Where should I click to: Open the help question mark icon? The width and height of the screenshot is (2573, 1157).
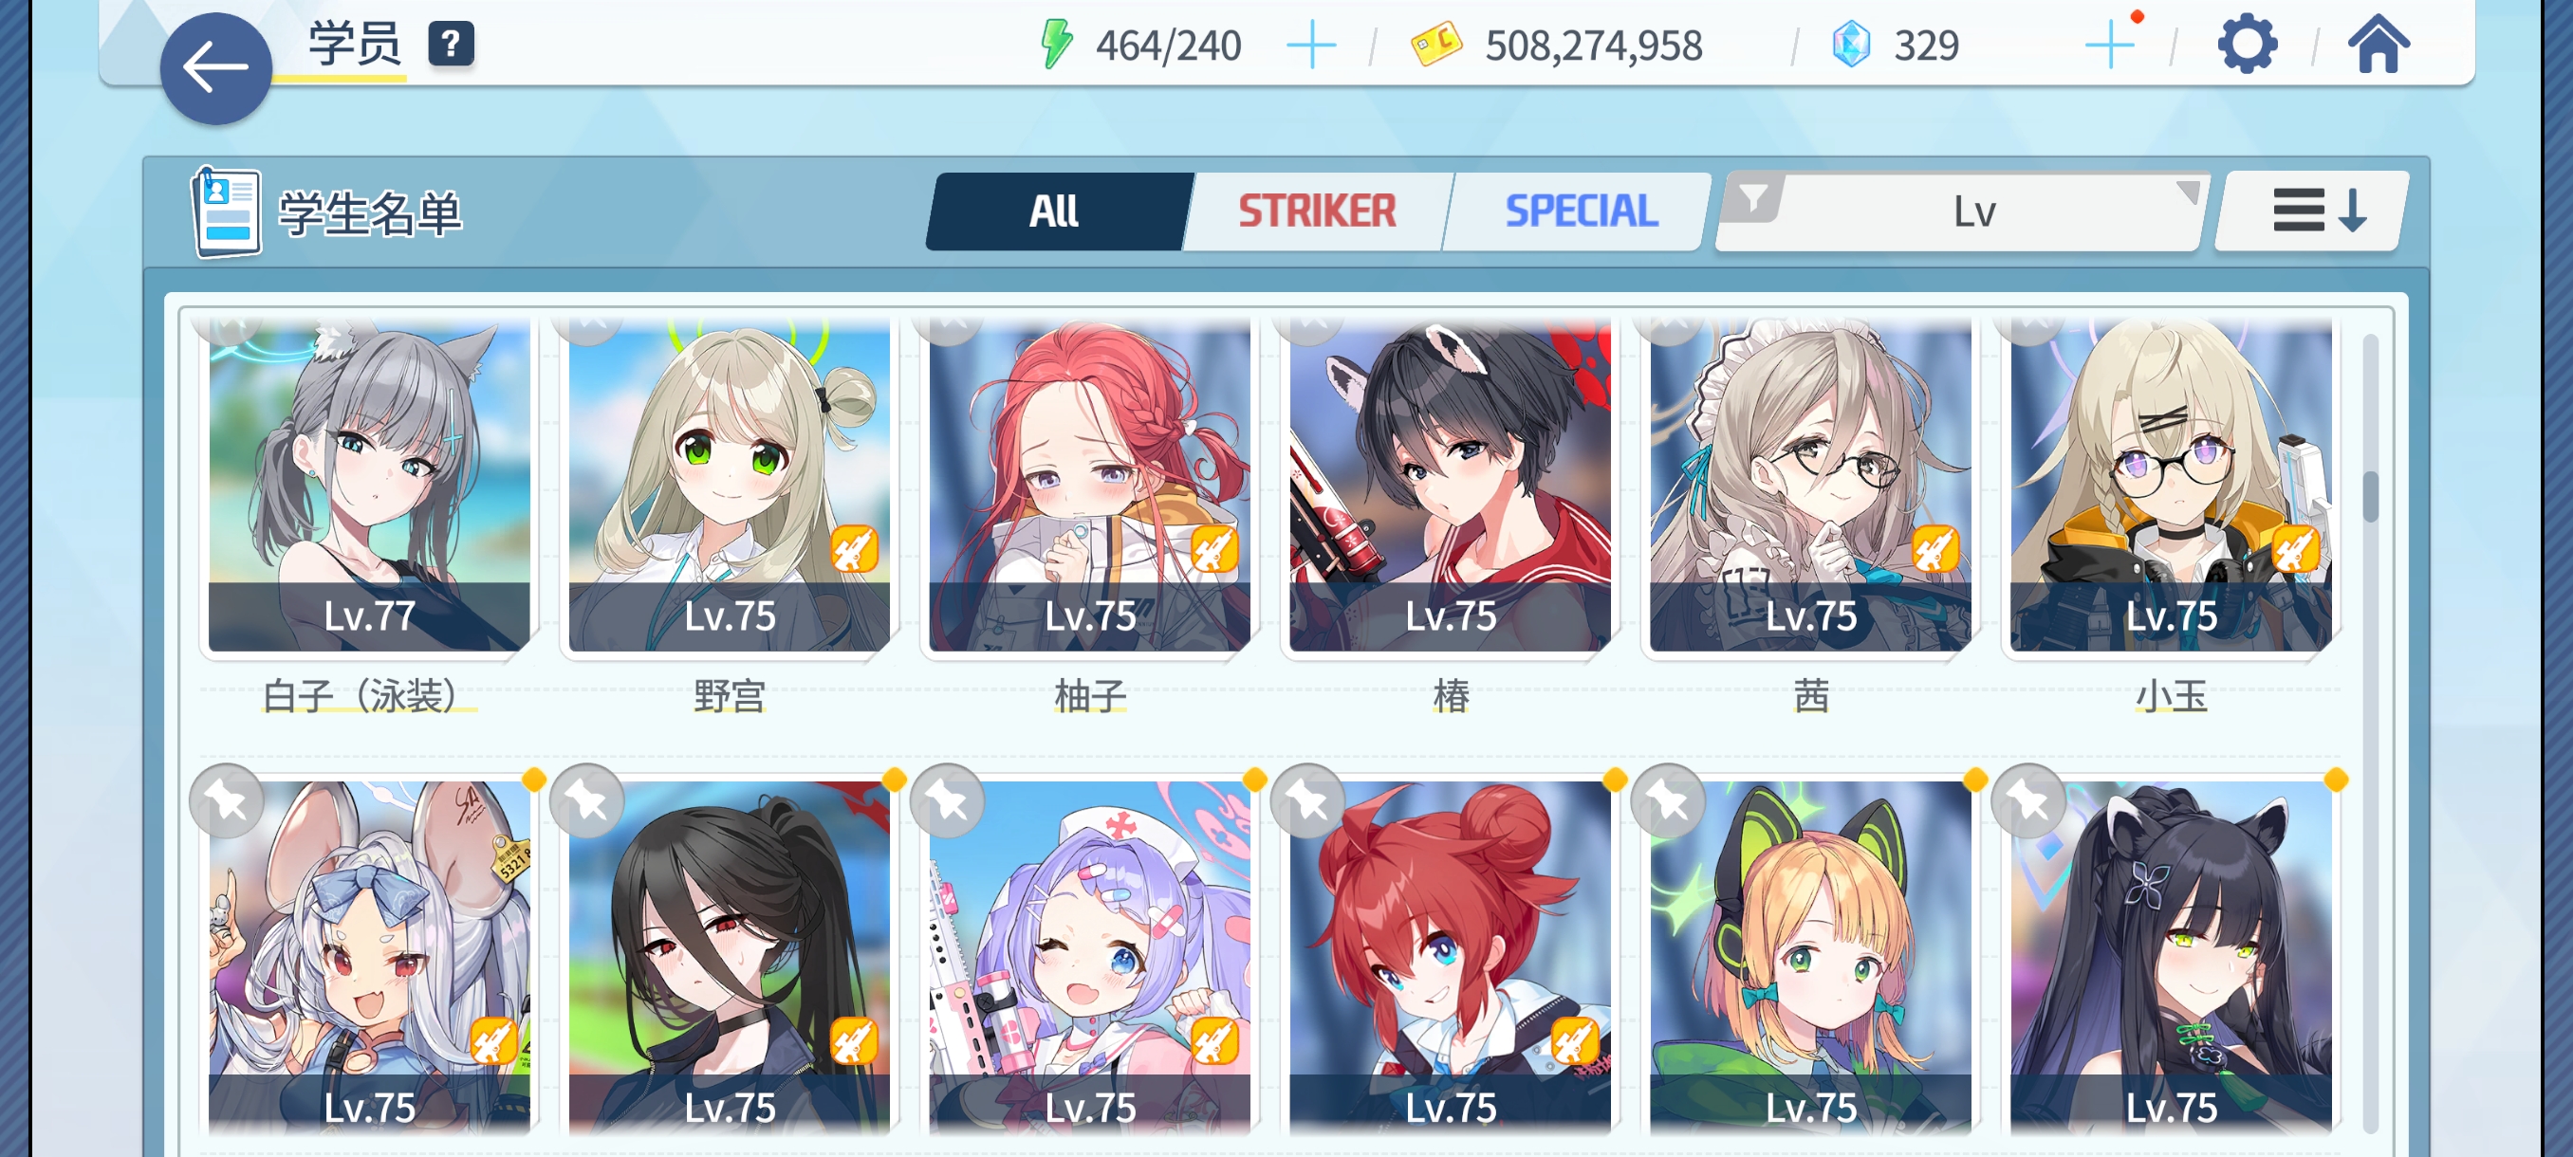(x=452, y=44)
